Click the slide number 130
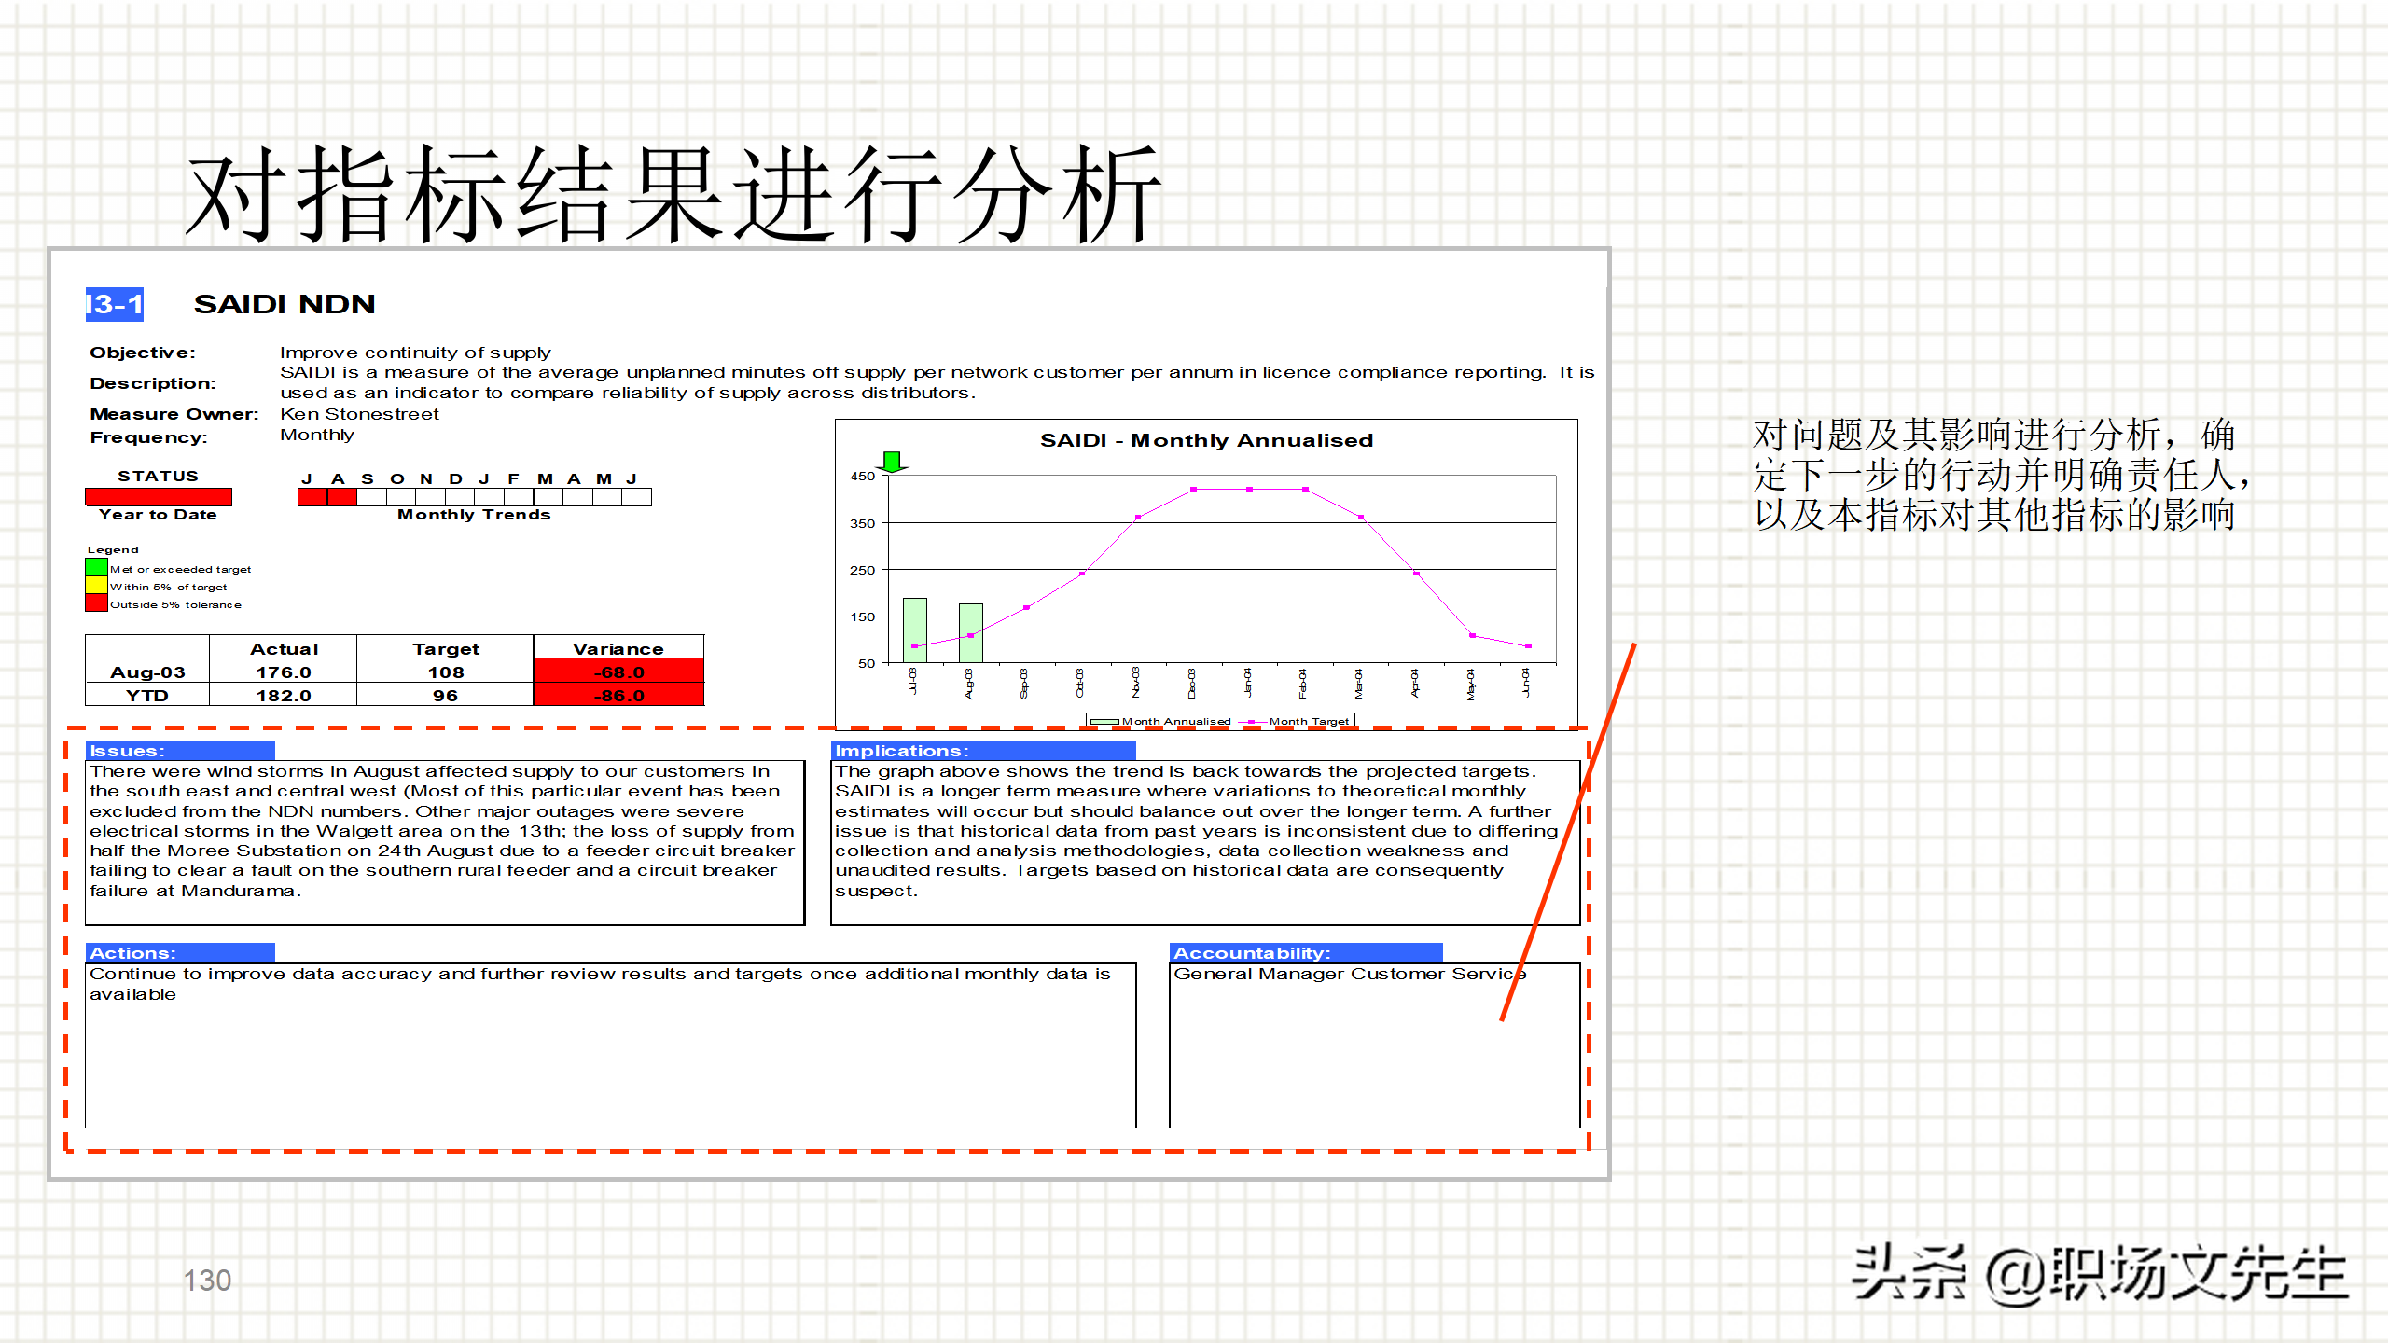This screenshot has width=2388, height=1343. 207,1281
